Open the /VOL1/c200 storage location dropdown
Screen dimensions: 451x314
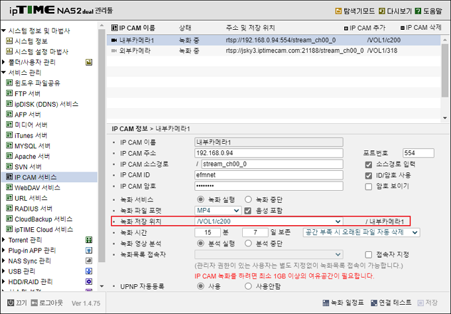[x=269, y=221]
